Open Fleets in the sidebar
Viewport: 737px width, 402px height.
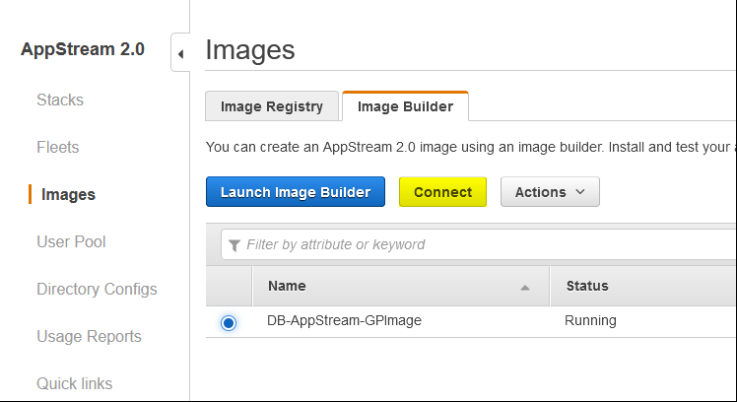point(58,147)
